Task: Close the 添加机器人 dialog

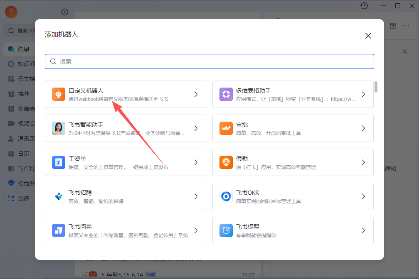Action: (x=368, y=36)
